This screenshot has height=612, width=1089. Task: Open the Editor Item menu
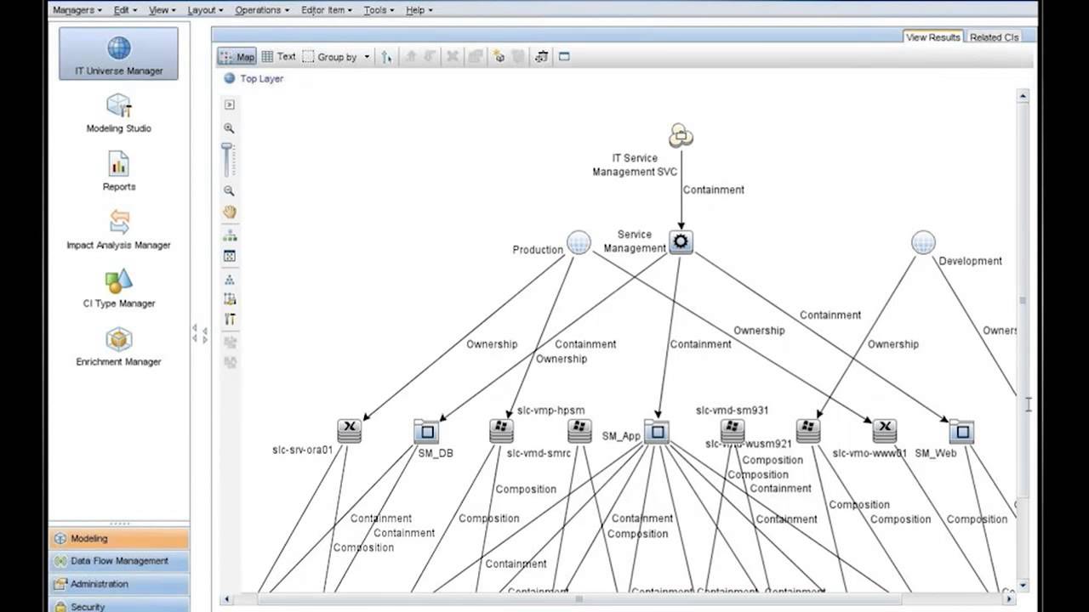[x=328, y=10]
